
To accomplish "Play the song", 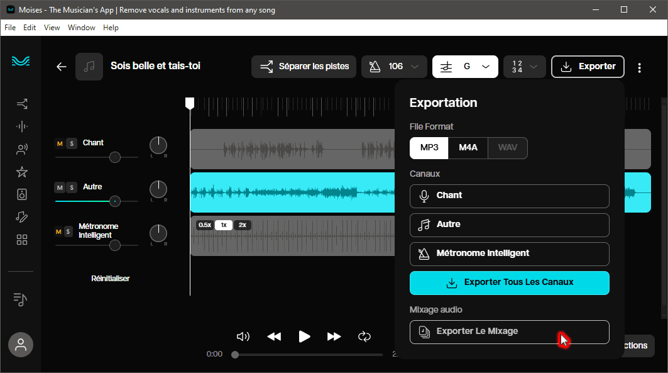I will [304, 337].
